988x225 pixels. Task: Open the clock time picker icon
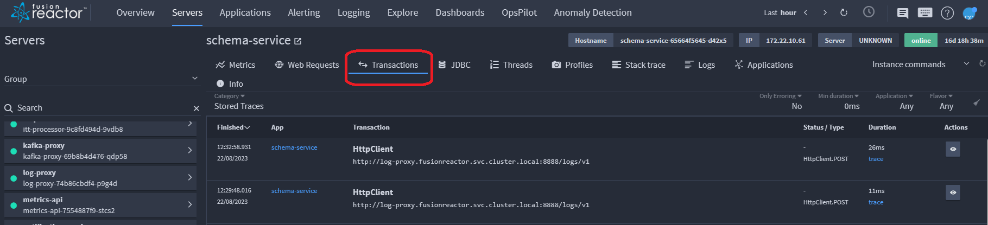(869, 12)
